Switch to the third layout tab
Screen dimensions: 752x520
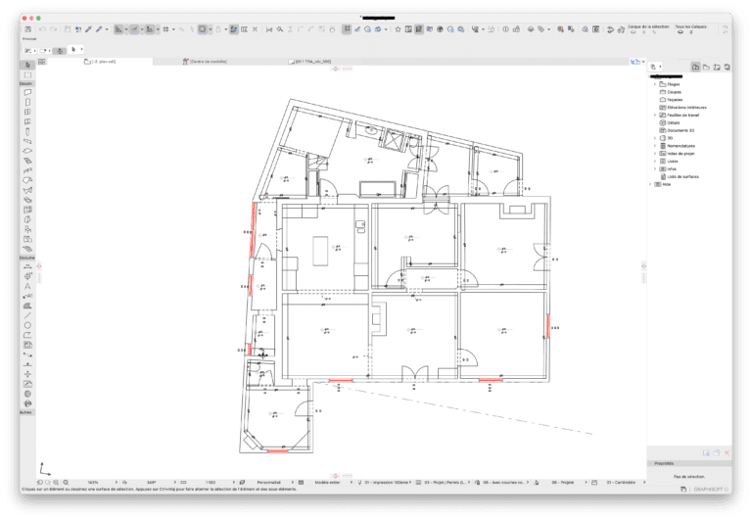[x=309, y=62]
